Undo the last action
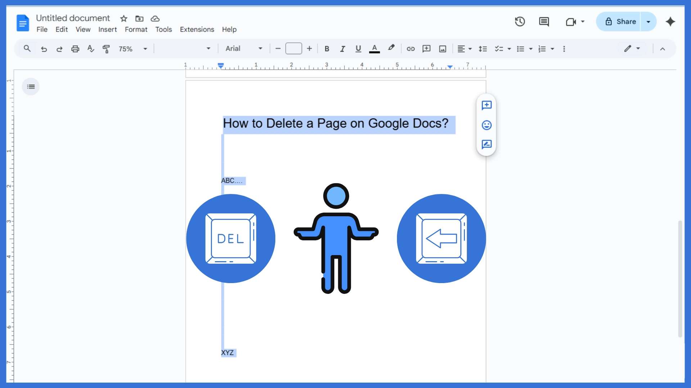The height and width of the screenshot is (388, 691). 44,49
